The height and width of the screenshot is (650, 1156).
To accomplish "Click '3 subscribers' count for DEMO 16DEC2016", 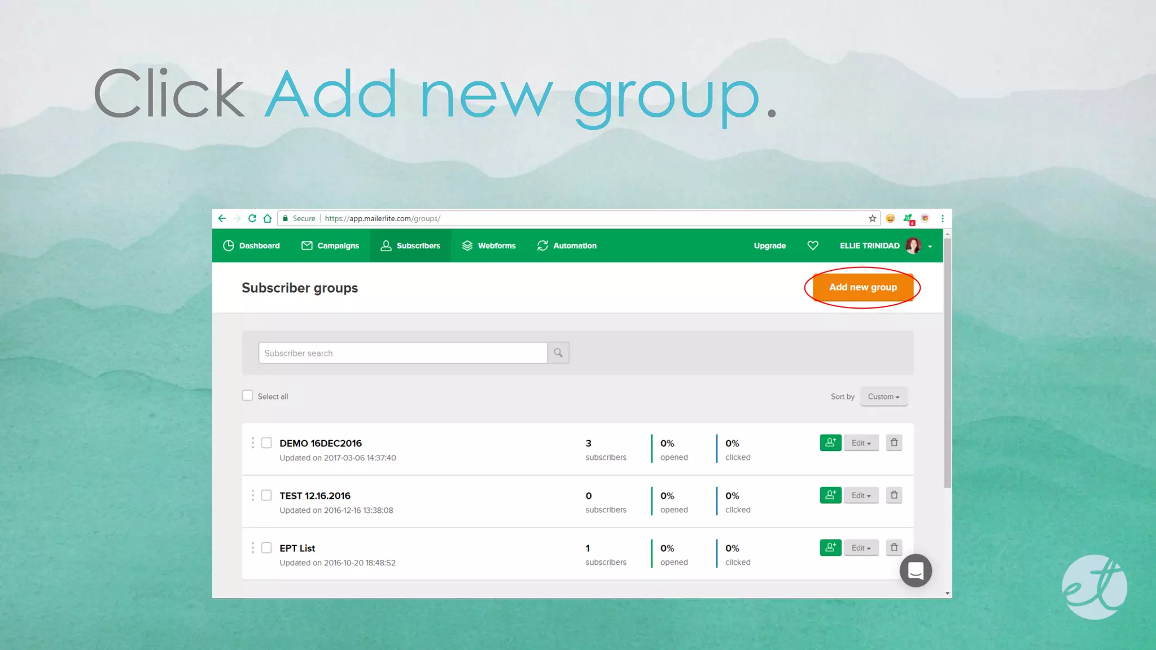I will (606, 450).
